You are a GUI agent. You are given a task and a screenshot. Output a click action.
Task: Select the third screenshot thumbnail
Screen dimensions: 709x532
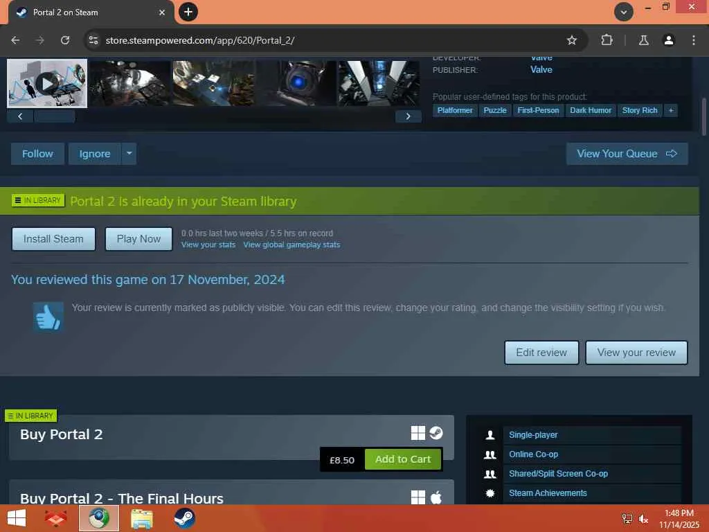tap(213, 83)
